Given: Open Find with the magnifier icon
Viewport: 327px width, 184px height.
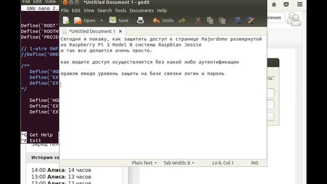Looking at the screenshot, I should click(238, 20).
